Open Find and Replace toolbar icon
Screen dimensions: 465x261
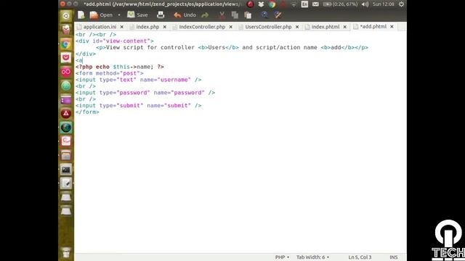278,14
